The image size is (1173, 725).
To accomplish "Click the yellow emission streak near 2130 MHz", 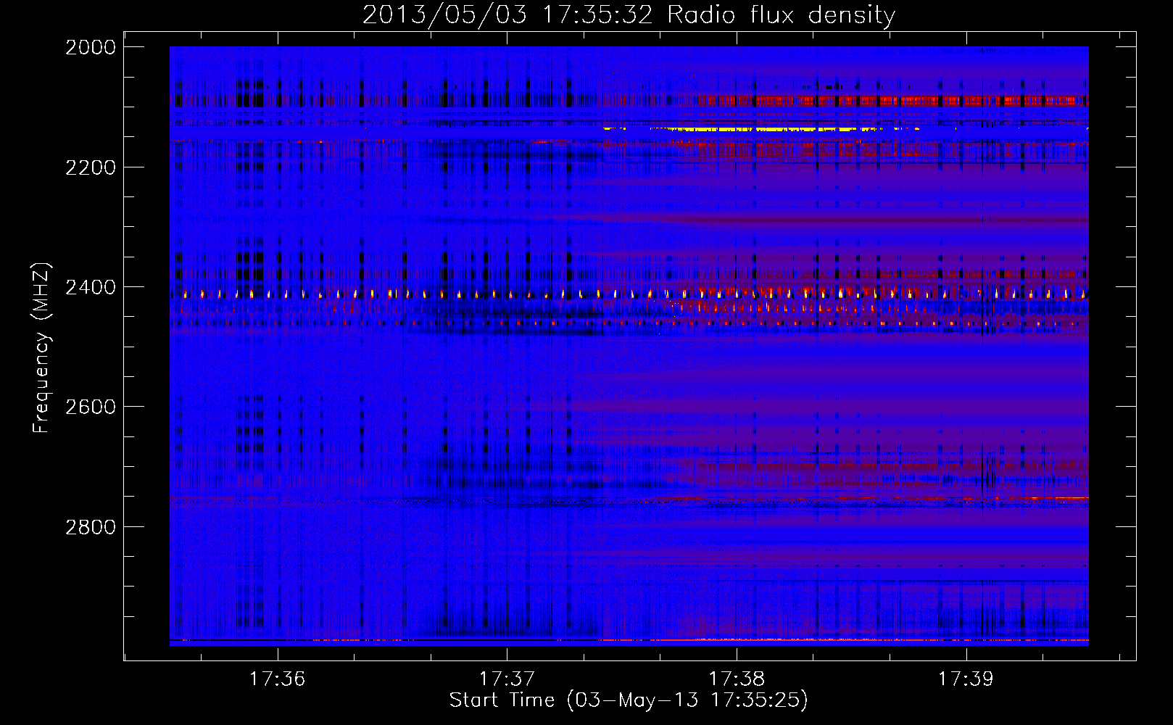I will (761, 129).
